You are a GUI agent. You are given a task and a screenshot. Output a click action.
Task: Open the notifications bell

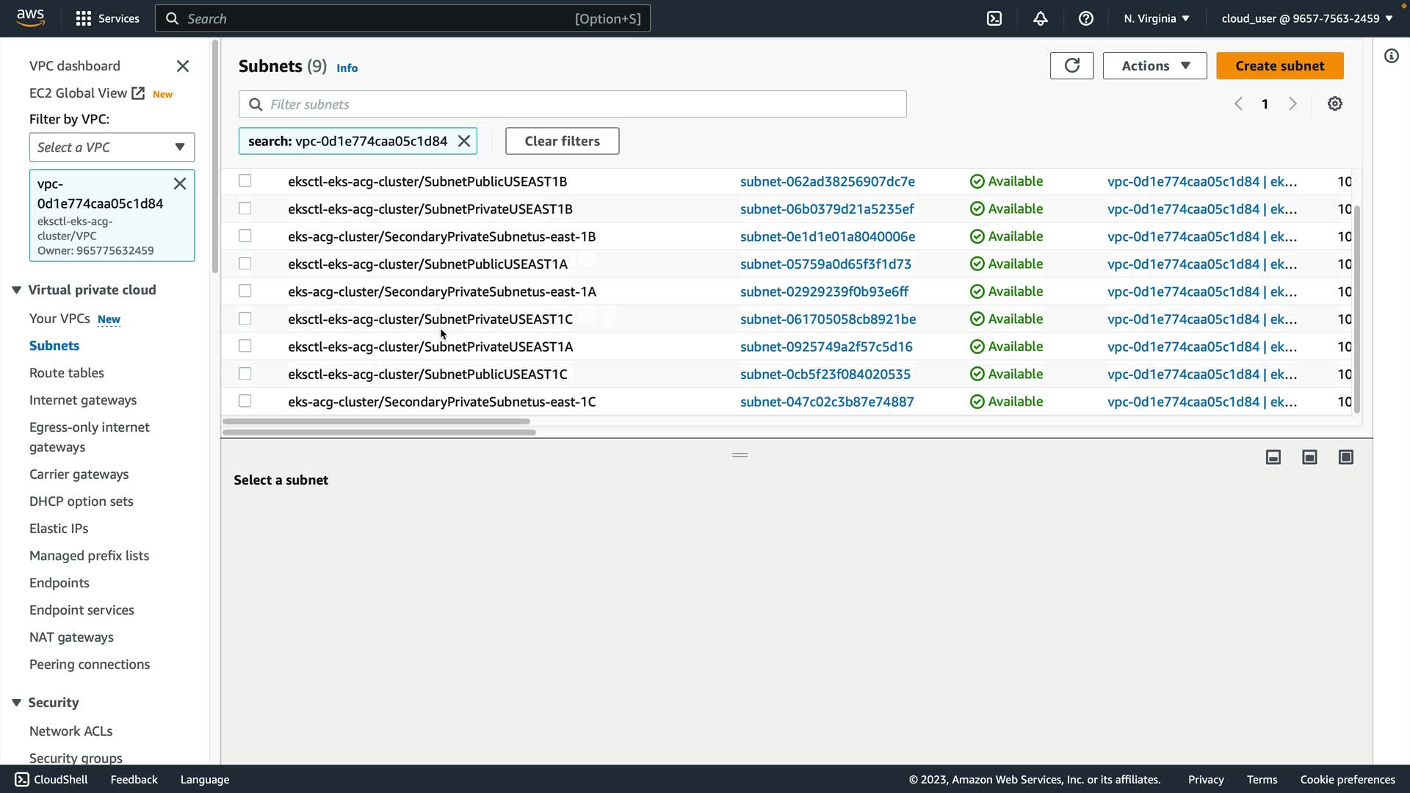click(1040, 18)
